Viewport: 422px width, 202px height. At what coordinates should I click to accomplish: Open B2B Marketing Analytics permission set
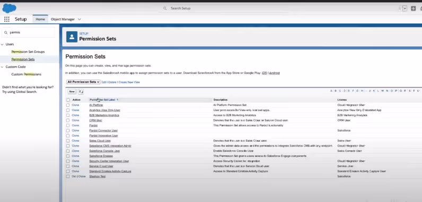[x=104, y=115]
